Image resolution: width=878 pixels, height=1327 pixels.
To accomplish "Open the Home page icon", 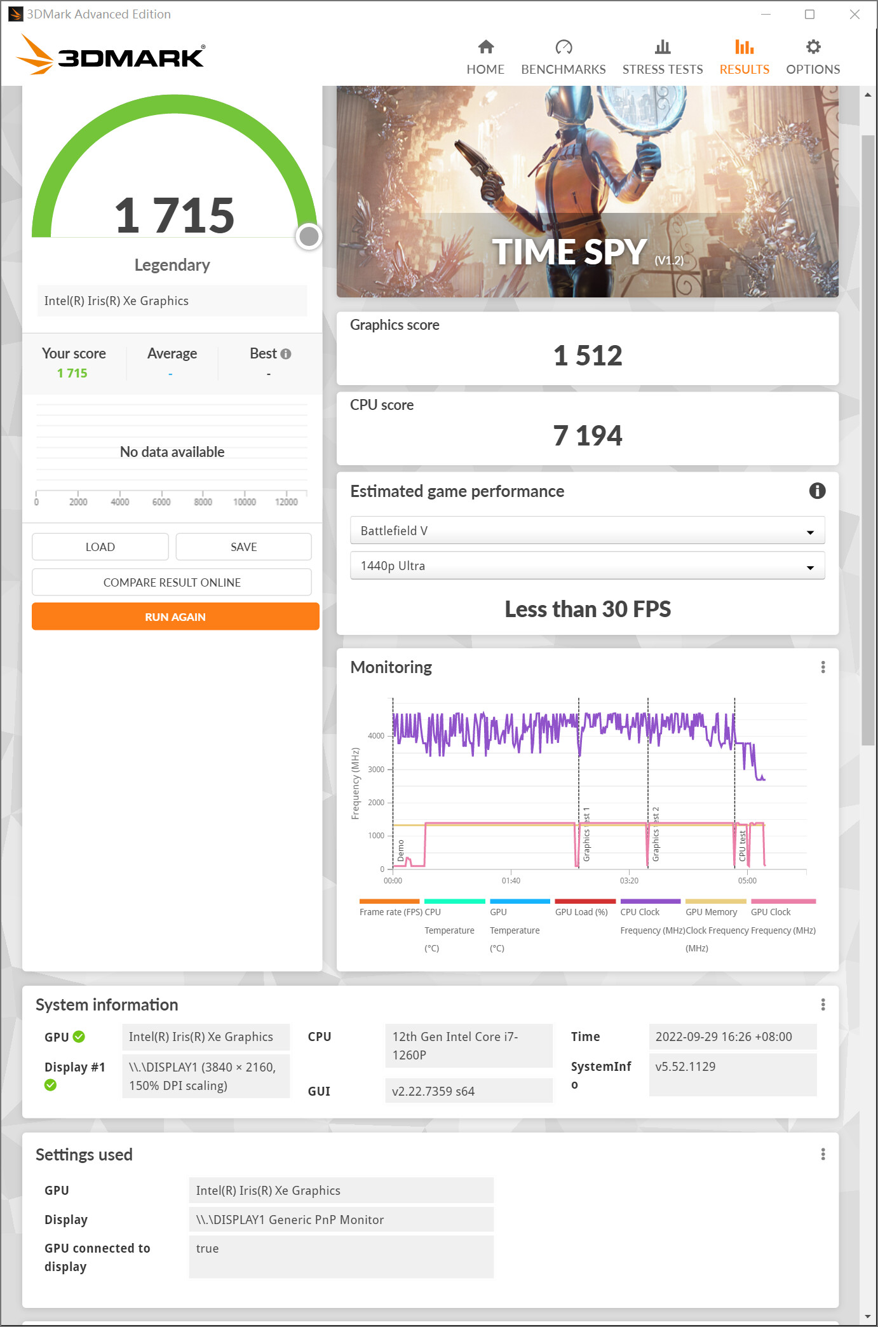I will pos(485,48).
